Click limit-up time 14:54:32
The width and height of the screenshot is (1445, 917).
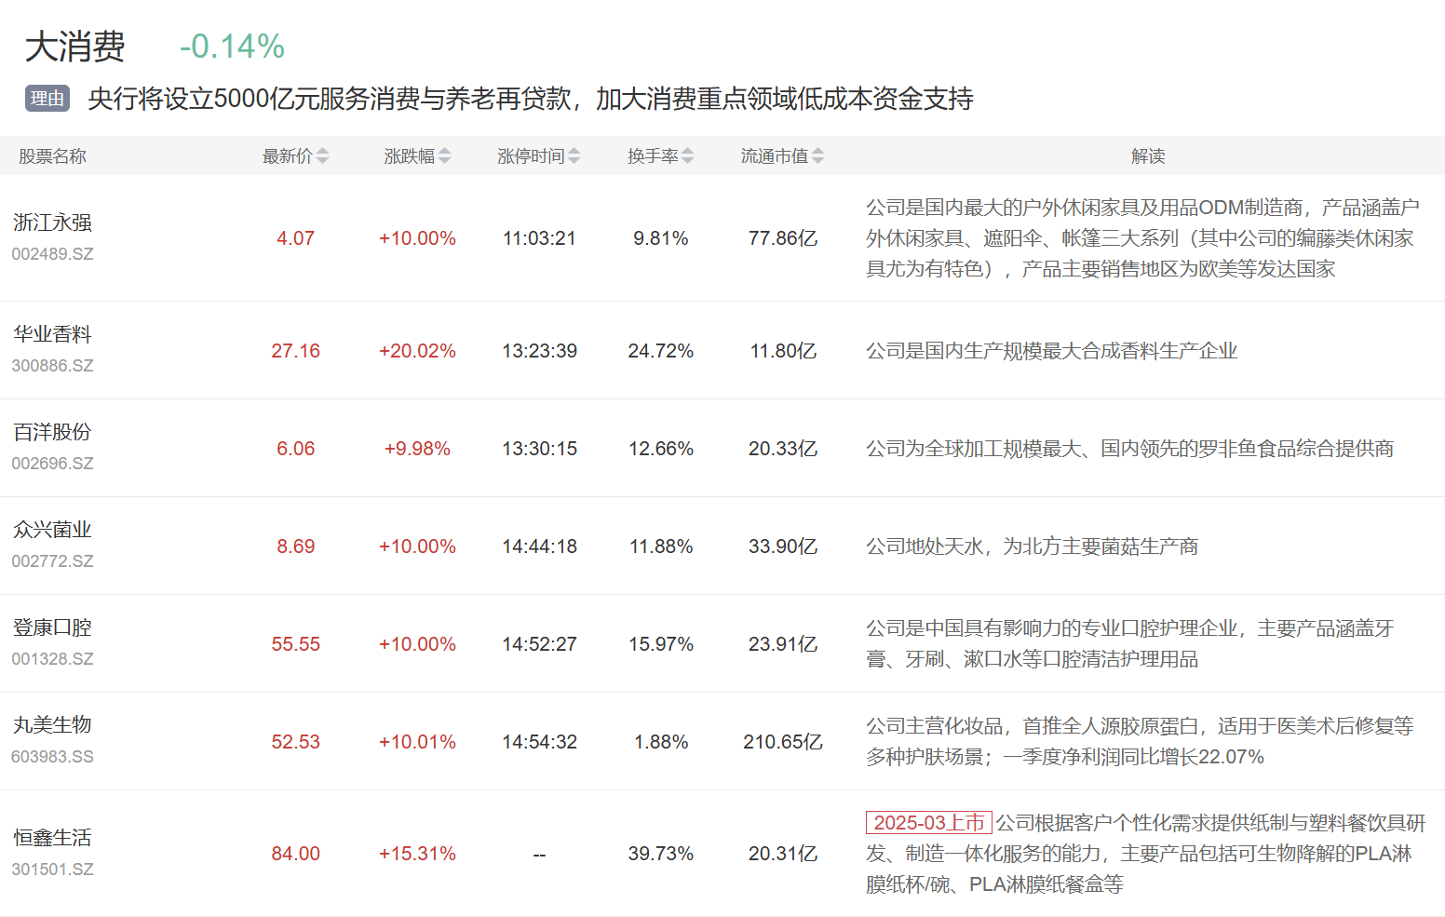coord(539,742)
